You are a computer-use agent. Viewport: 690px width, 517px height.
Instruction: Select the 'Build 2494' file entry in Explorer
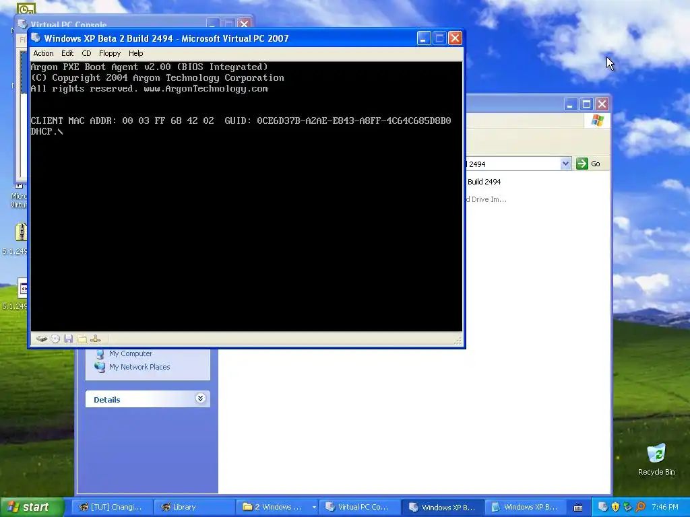pyautogui.click(x=484, y=182)
